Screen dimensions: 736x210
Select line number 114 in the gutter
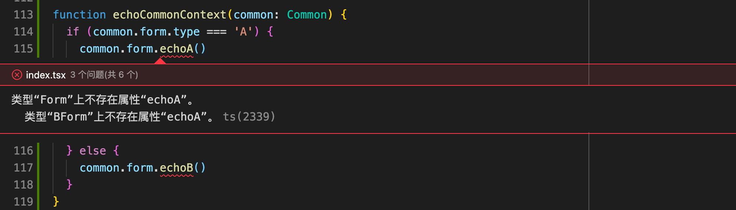pyautogui.click(x=23, y=32)
